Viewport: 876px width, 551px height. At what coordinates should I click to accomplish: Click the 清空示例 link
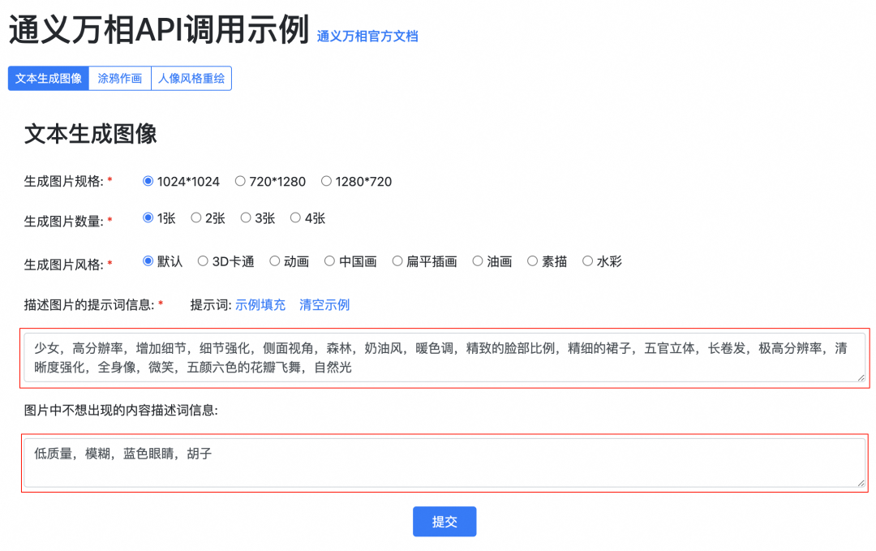324,305
